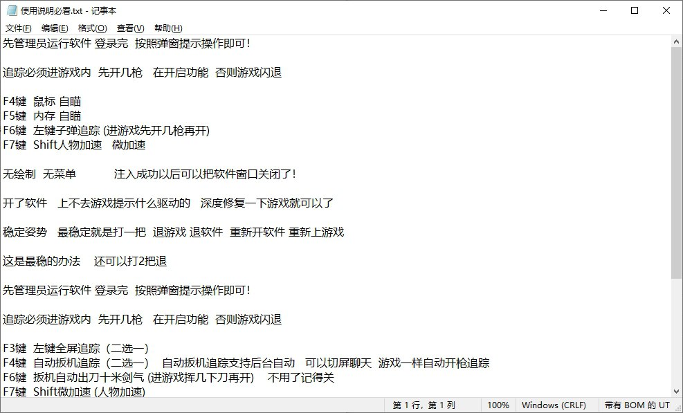Open the 编辑(E) menu
The image size is (683, 413).
[x=55, y=28]
